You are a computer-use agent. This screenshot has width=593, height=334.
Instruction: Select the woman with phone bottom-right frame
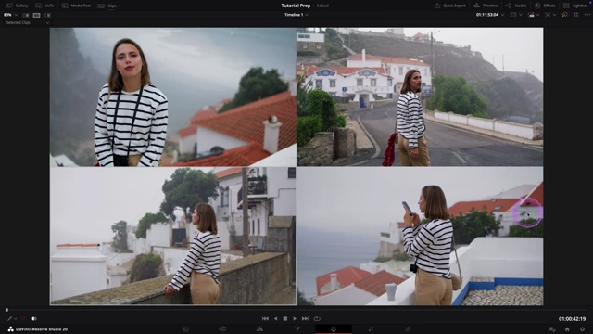(420, 236)
